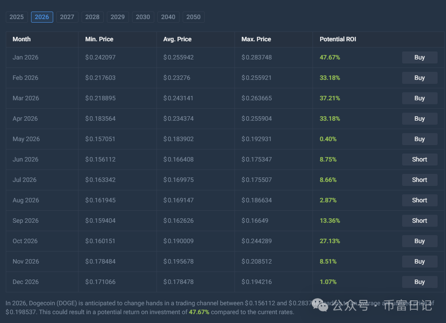Click the min price $0.159404
446x323 pixels.
[100, 221]
